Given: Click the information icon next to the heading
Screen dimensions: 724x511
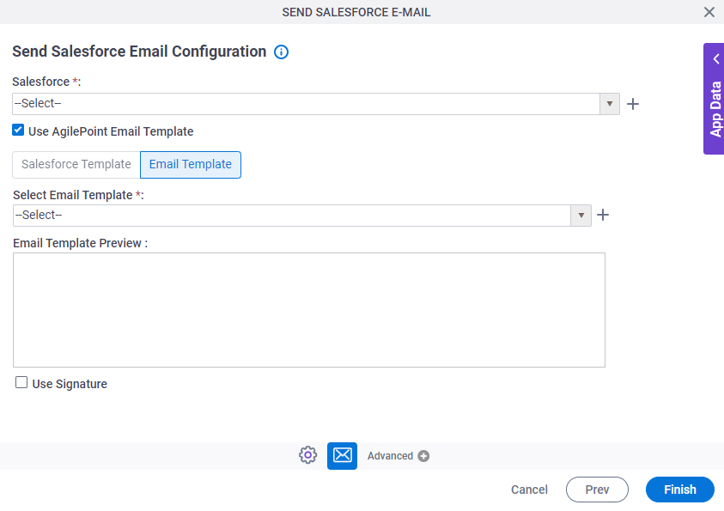Looking at the screenshot, I should [281, 52].
